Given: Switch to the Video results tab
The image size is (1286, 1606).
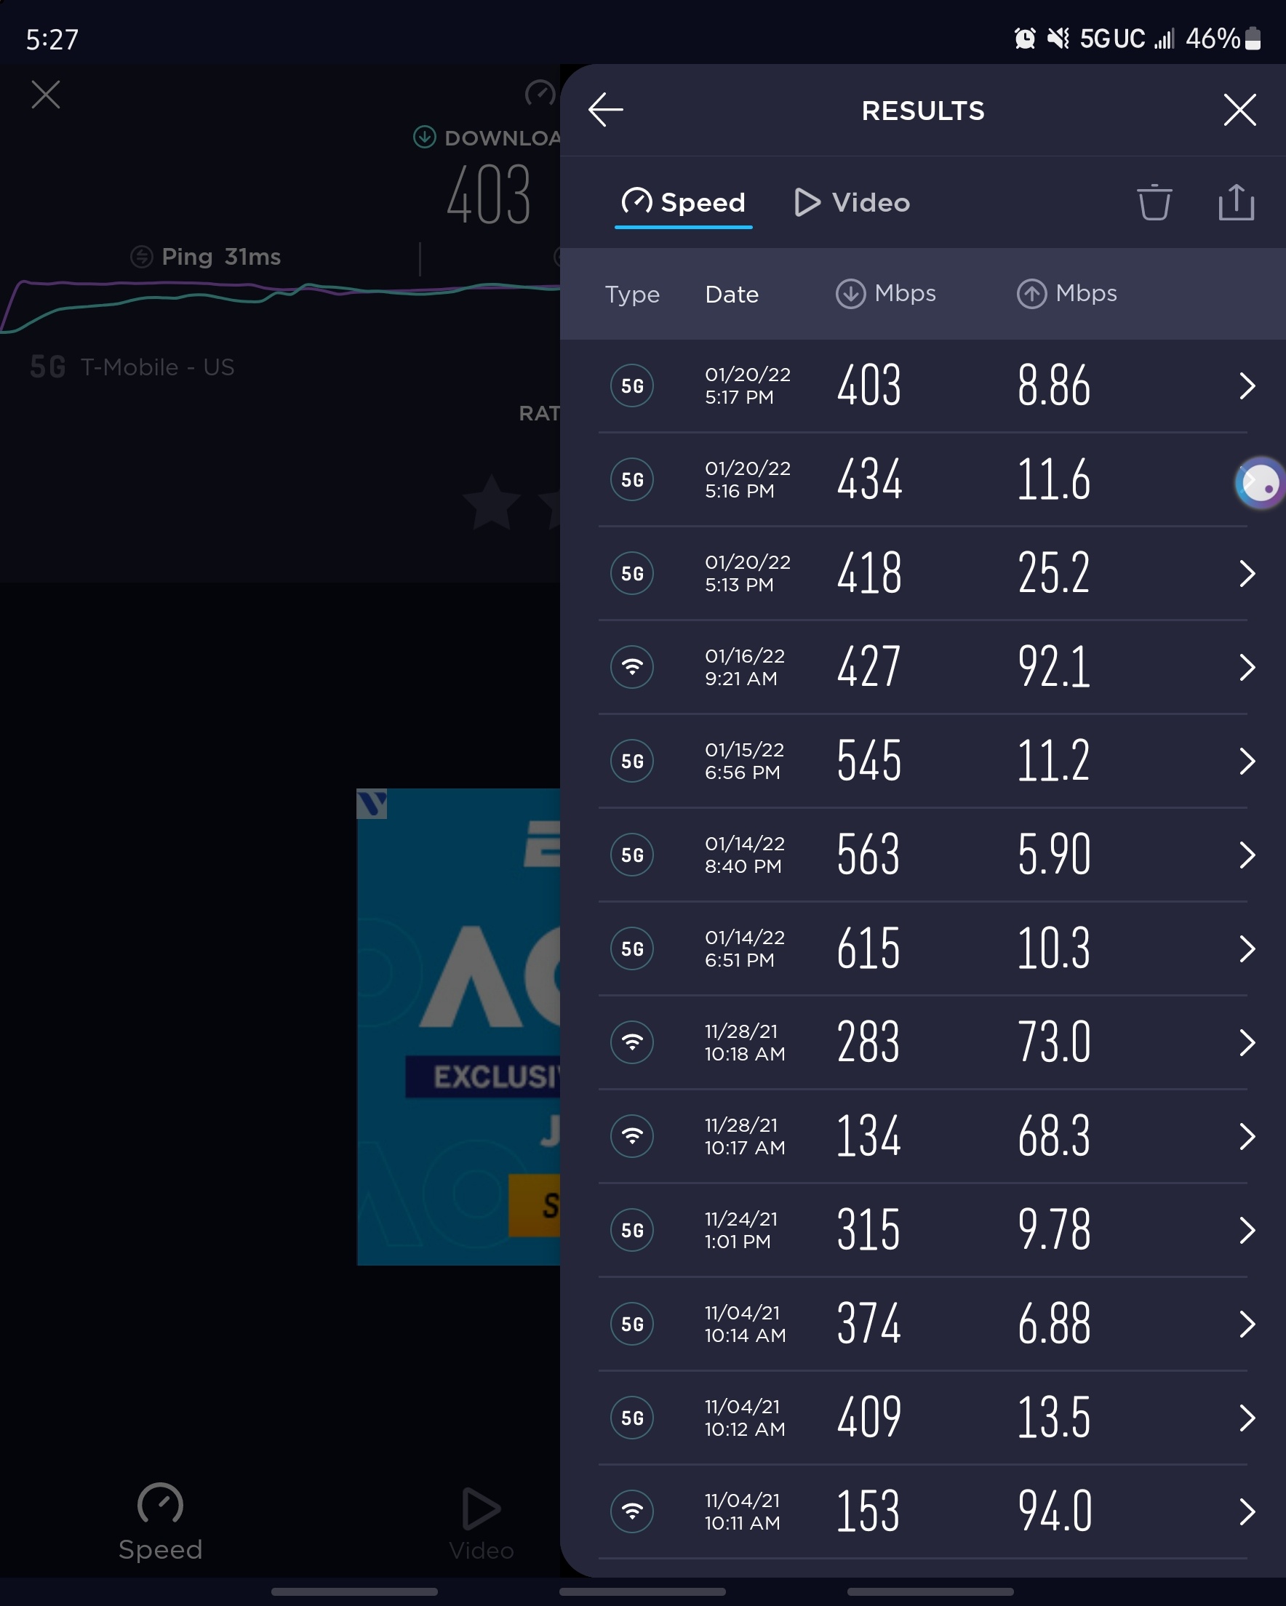Looking at the screenshot, I should (x=852, y=203).
